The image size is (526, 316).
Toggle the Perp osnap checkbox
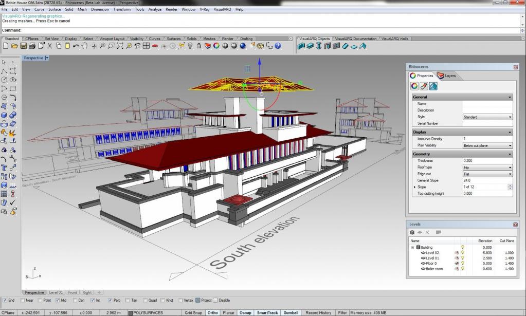[x=110, y=300]
